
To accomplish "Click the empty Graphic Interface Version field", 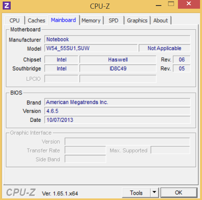I will (x=127, y=142).
